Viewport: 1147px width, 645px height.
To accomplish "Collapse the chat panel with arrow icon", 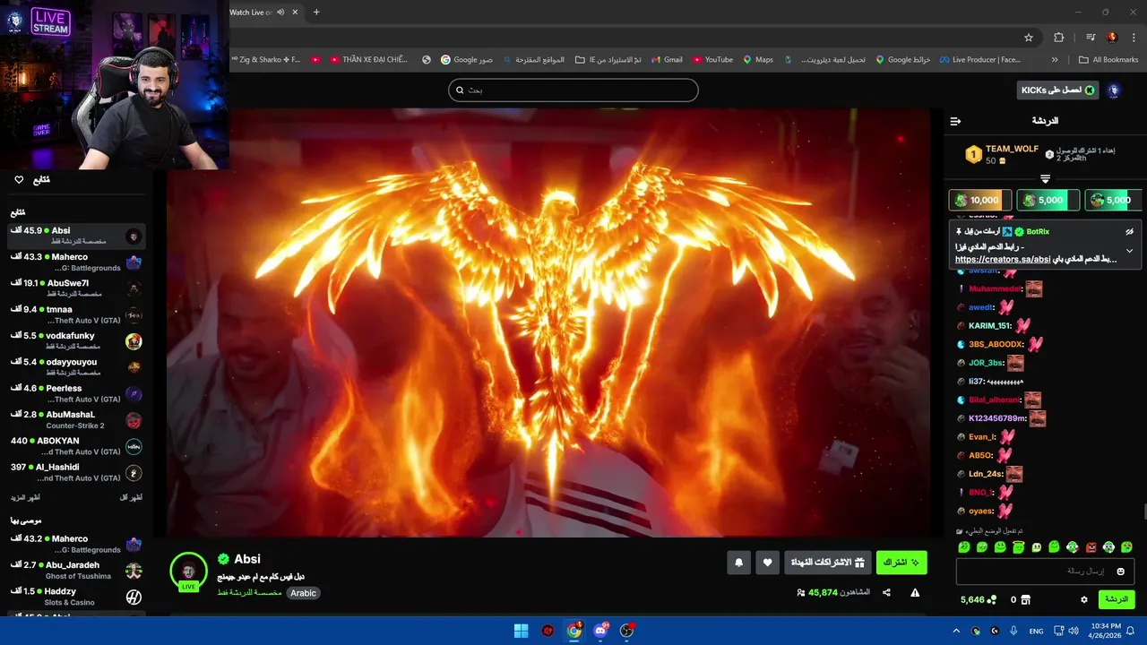I will coord(955,121).
